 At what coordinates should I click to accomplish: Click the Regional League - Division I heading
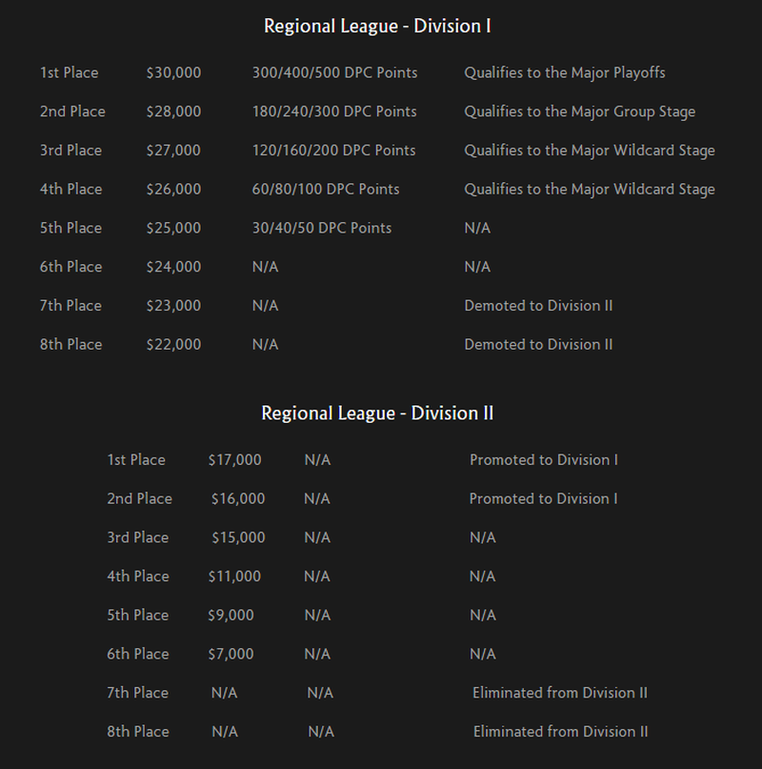pos(377,27)
